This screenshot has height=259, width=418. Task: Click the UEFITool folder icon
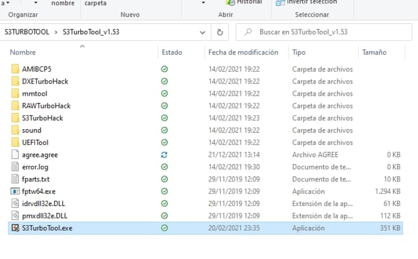tap(15, 142)
